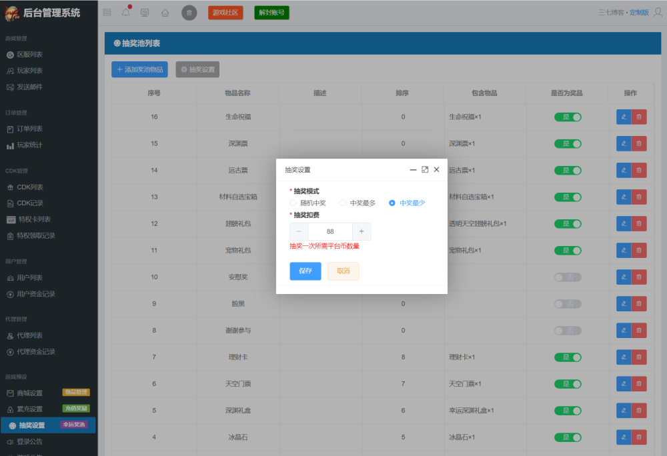
Task: Delete the 深渊票 row with trash icon
Action: click(639, 143)
